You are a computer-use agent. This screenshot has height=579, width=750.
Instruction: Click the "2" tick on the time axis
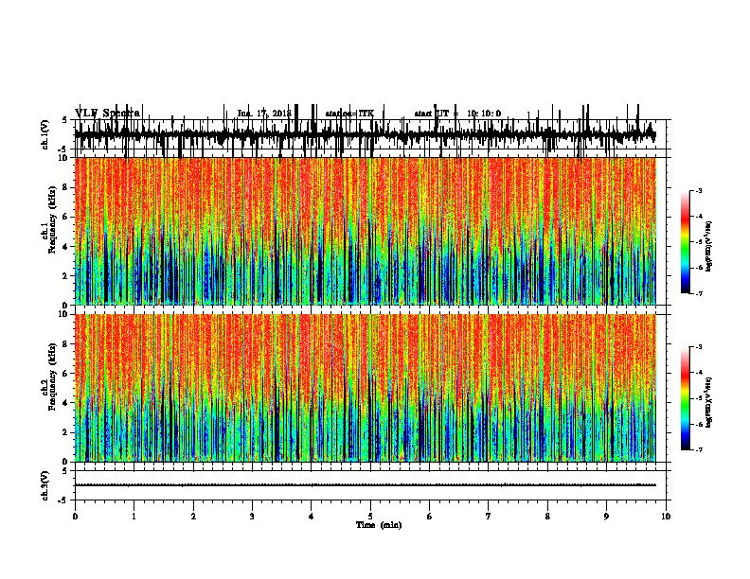coord(193,517)
